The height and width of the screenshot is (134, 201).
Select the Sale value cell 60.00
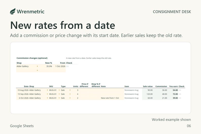point(148,98)
